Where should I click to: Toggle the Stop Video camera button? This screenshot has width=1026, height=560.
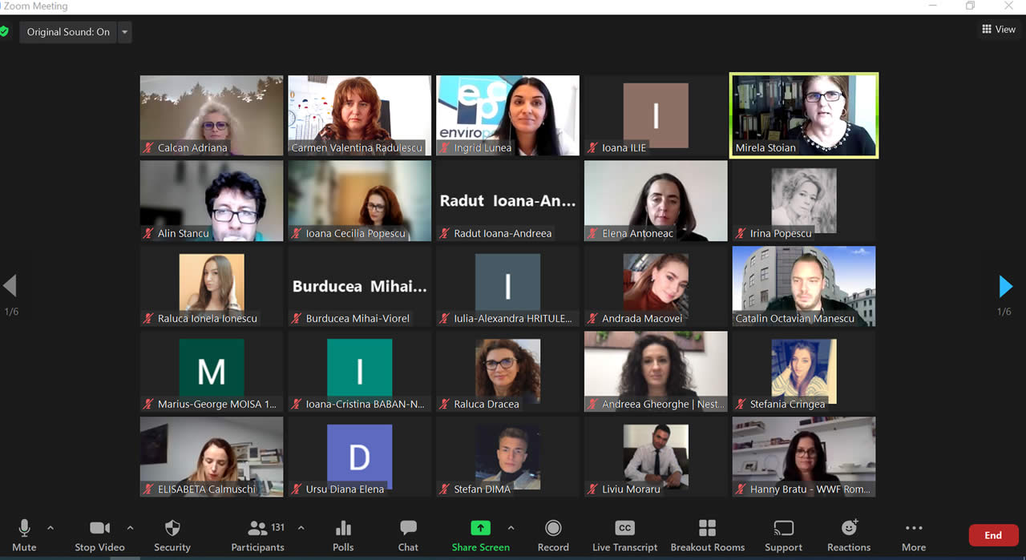point(99,529)
